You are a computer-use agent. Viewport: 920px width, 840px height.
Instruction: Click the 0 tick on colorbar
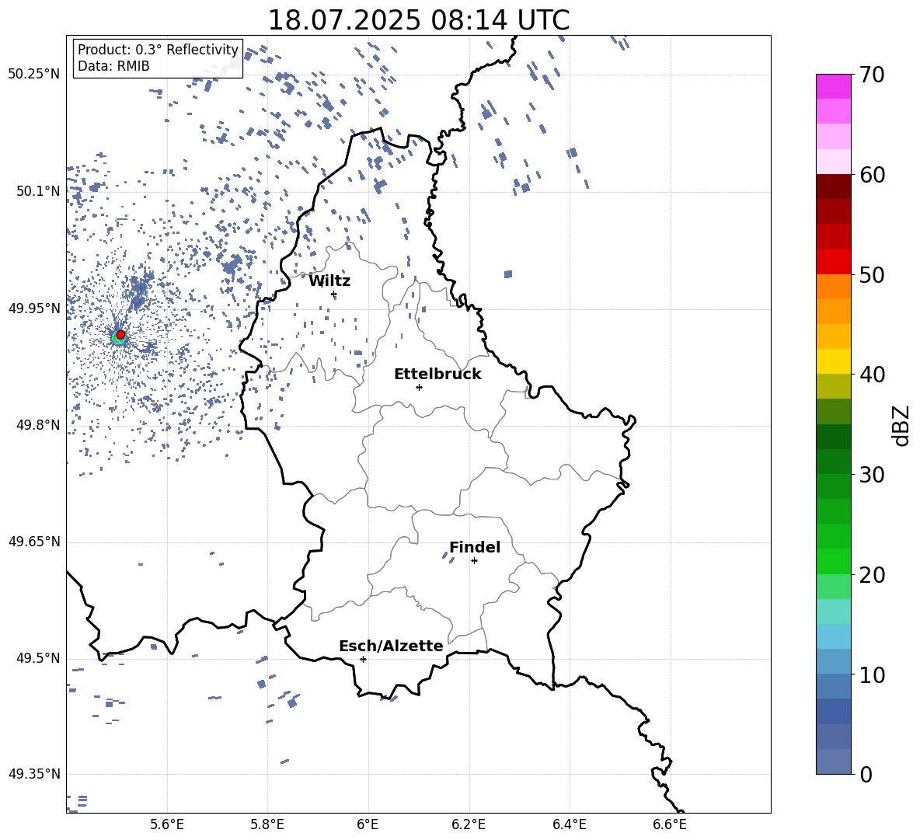coord(866,774)
